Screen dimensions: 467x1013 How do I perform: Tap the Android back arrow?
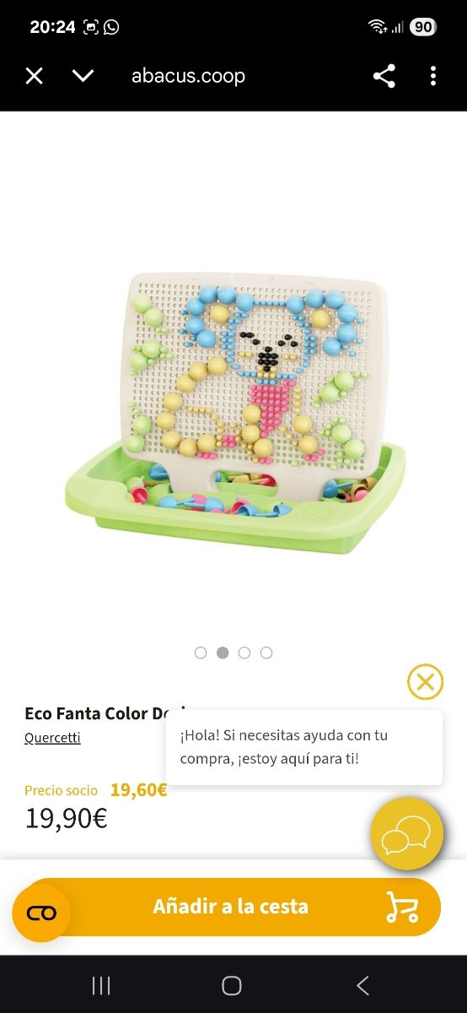(x=362, y=985)
